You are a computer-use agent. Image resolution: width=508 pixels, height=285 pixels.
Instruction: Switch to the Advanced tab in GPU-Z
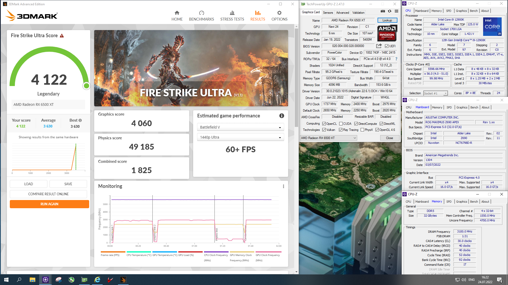coord(342,13)
